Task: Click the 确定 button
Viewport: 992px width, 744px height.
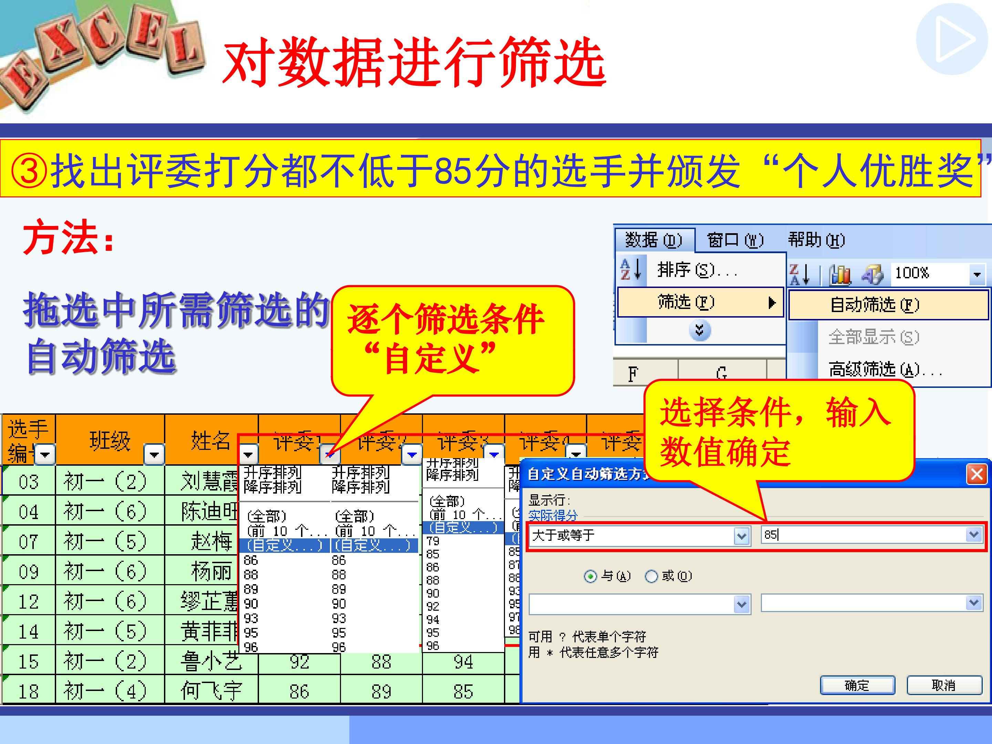Action: pos(857,685)
